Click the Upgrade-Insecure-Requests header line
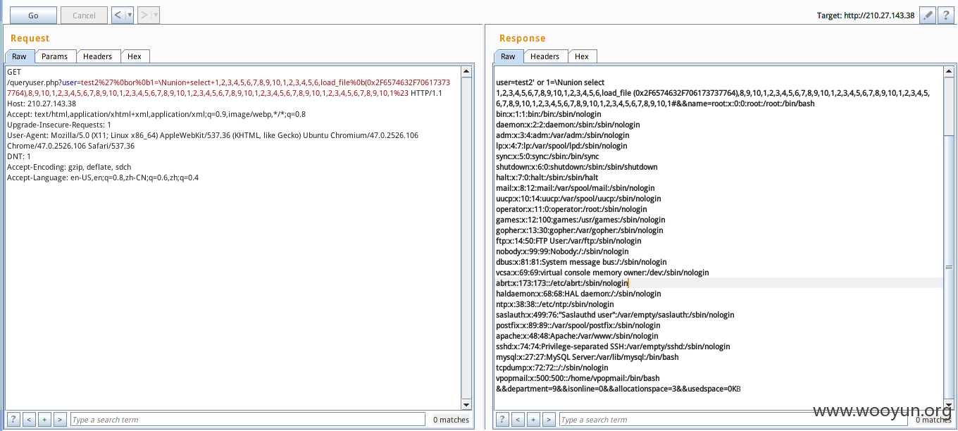This screenshot has width=958, height=431. pos(58,125)
